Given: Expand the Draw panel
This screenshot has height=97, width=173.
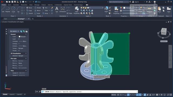Looking at the screenshot, I should 13,16.
